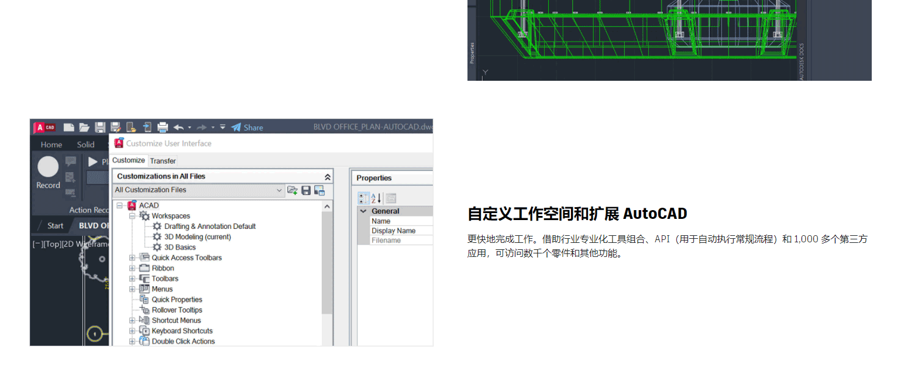Select the Quick Properties tree item
The height and width of the screenshot is (381, 901).
pyautogui.click(x=177, y=300)
